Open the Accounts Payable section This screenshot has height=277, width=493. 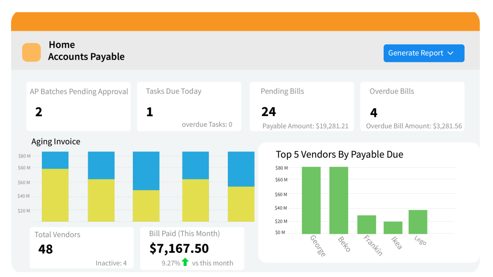pyautogui.click(x=86, y=56)
